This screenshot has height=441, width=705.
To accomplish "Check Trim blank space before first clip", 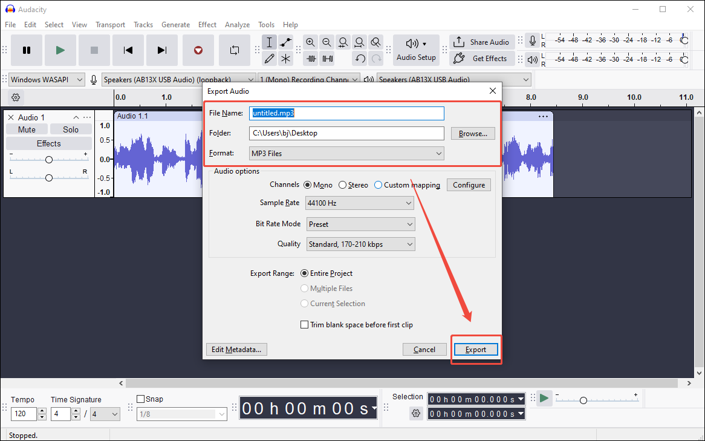I will coord(304,324).
